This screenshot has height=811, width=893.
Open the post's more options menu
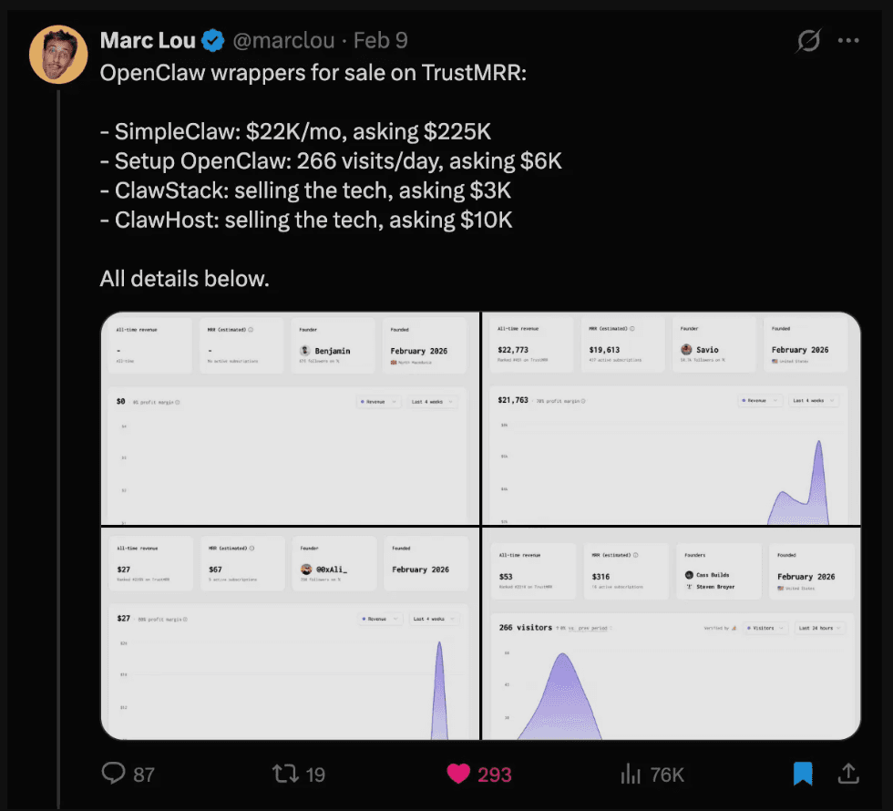click(x=849, y=40)
